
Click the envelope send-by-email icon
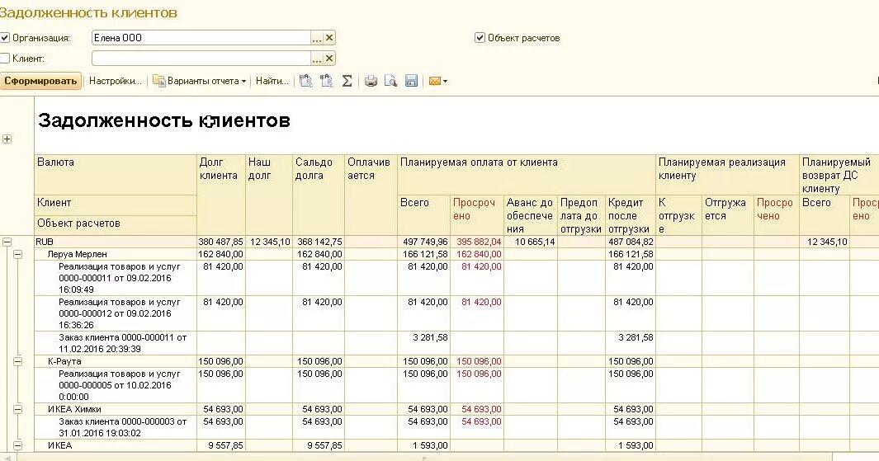434,81
